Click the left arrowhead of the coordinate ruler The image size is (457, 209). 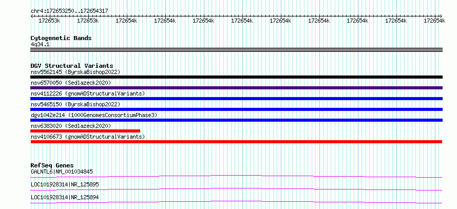[x=32, y=16]
